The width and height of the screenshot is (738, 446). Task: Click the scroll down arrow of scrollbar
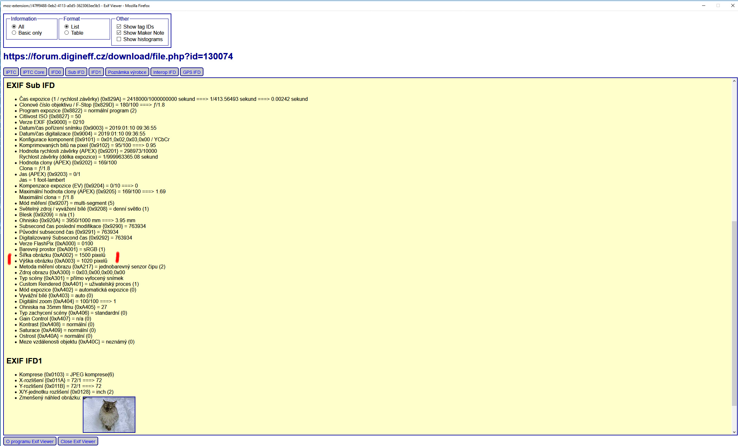pyautogui.click(x=734, y=432)
